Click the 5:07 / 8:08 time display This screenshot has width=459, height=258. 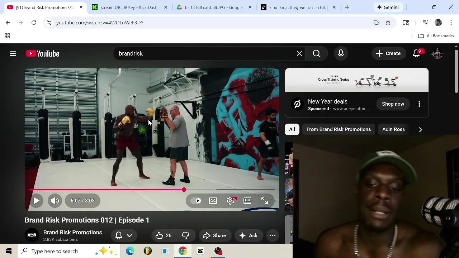(83, 201)
